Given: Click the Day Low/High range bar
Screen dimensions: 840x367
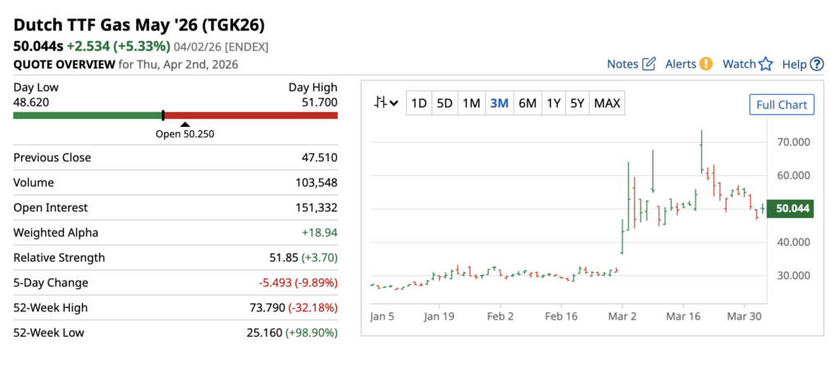Looking at the screenshot, I should (176, 116).
